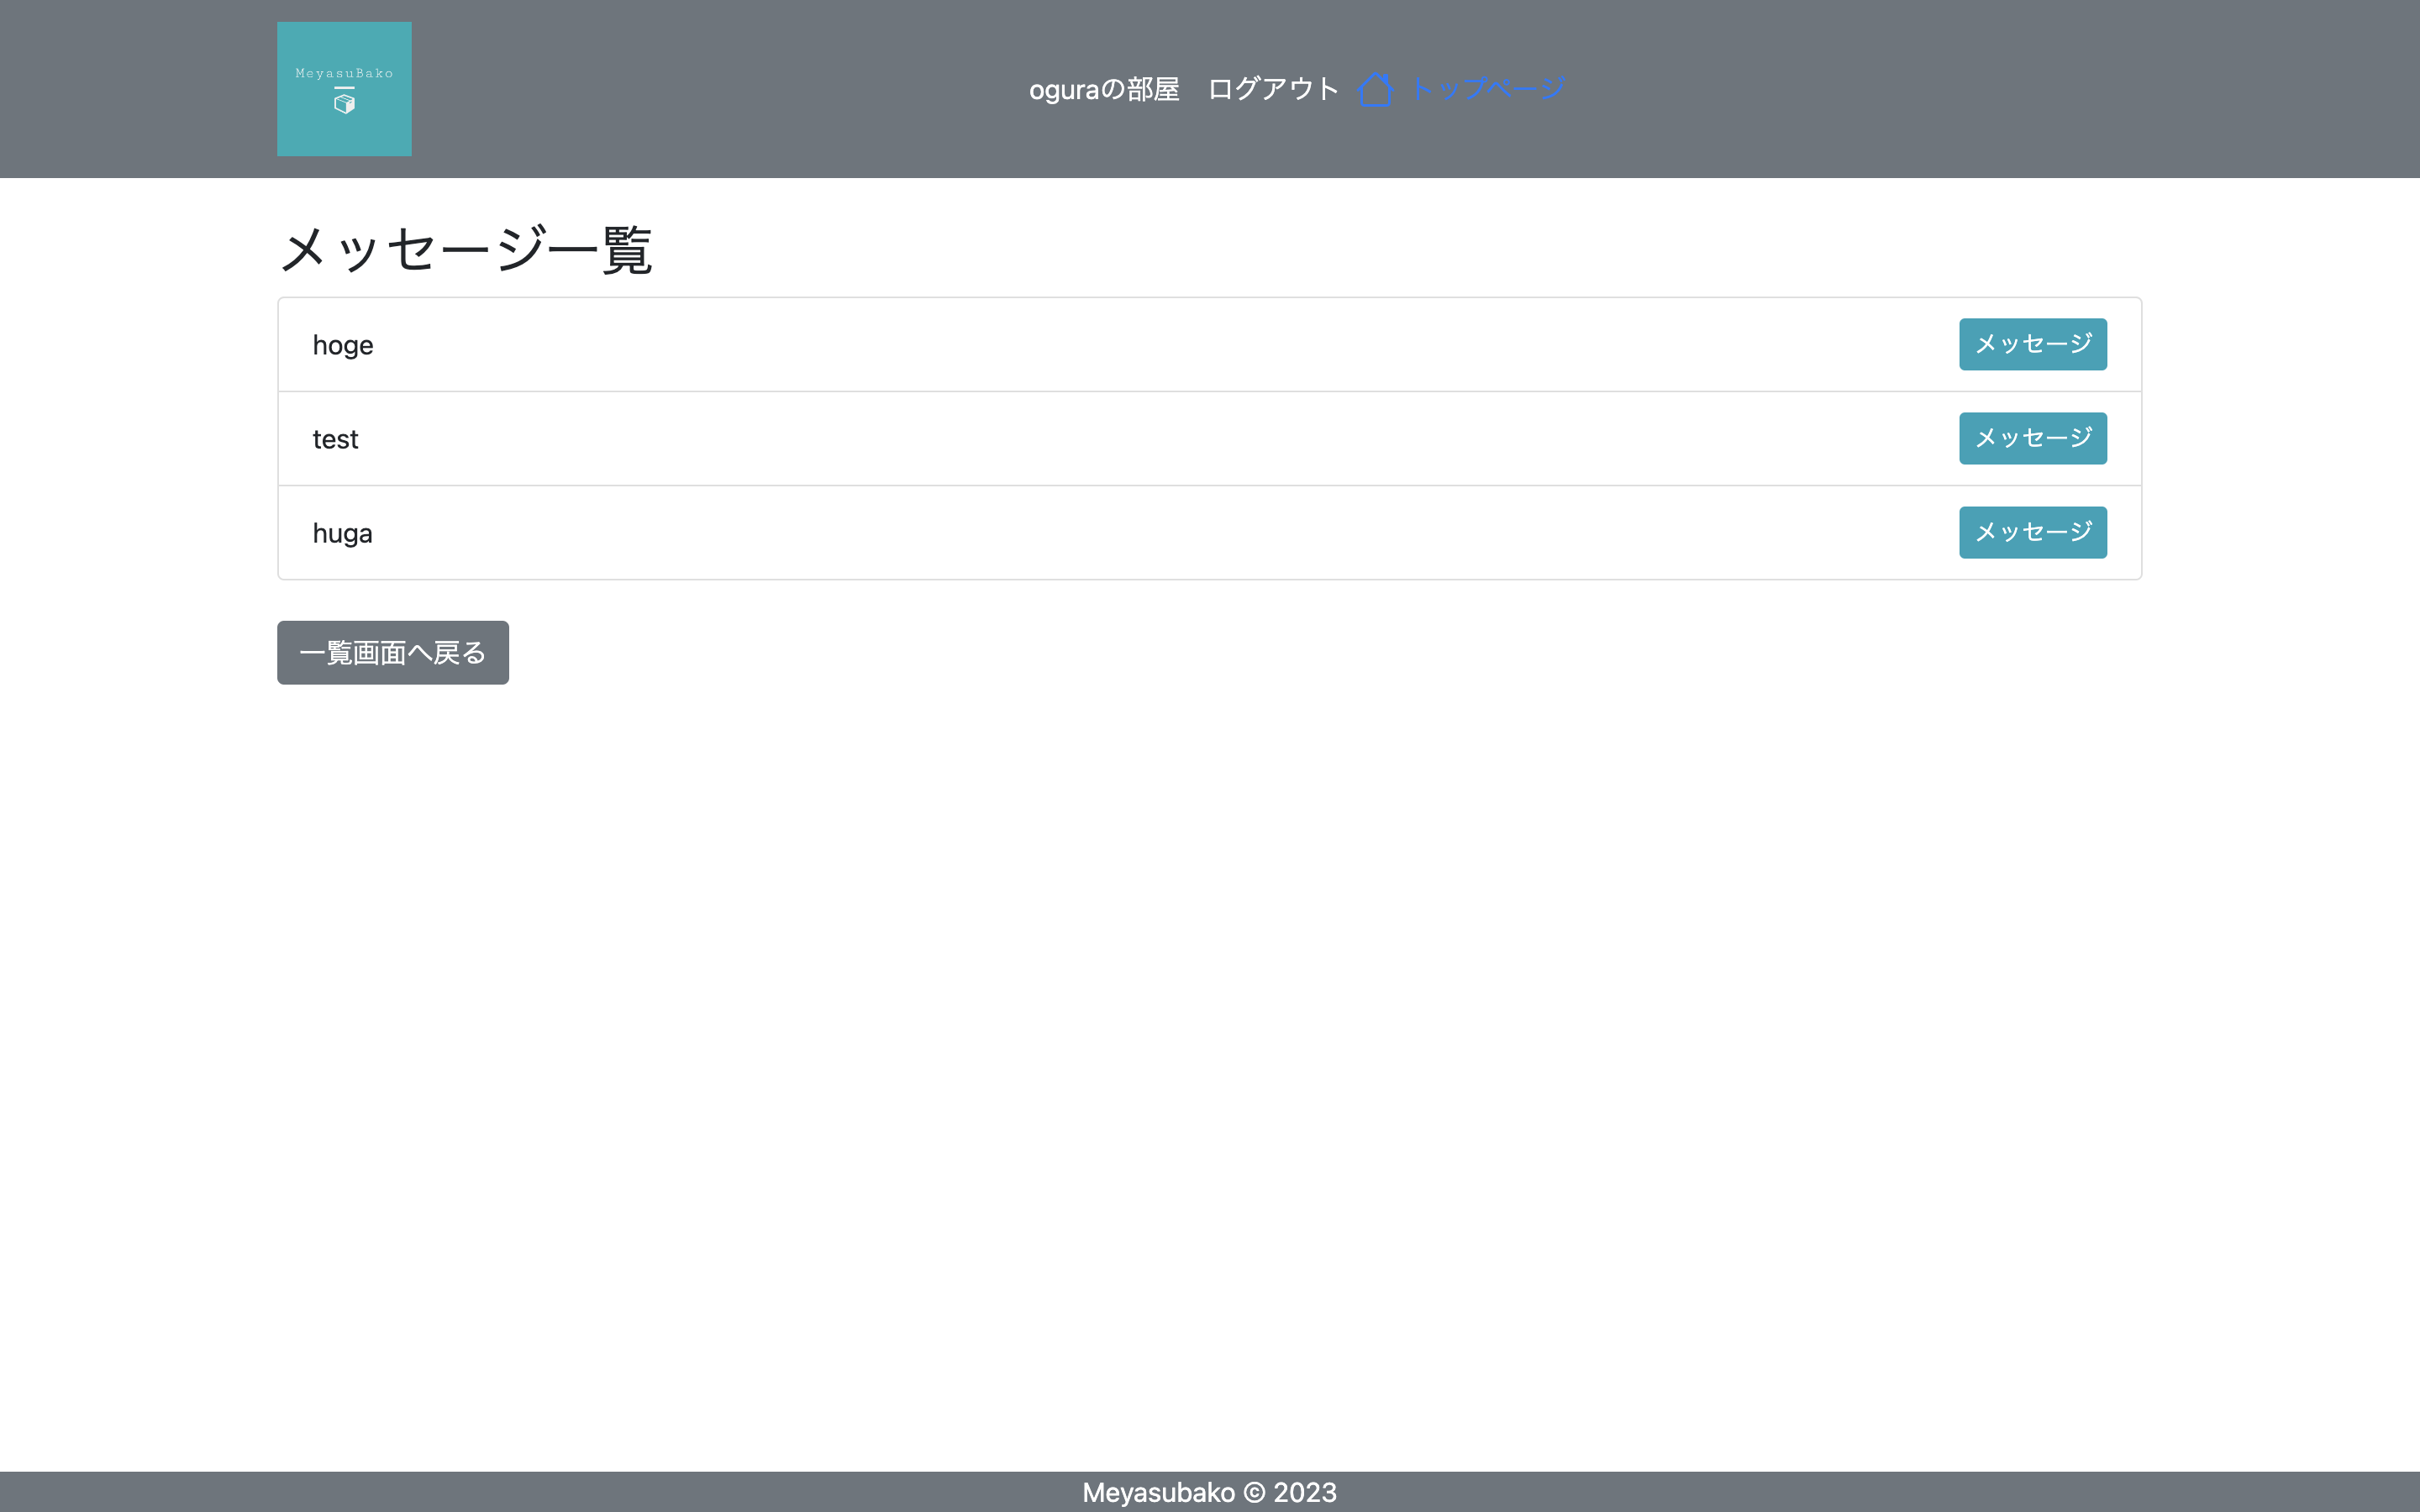Click the Meyasubako footer text
The height and width of the screenshot is (1512, 2420).
coord(1210,1492)
